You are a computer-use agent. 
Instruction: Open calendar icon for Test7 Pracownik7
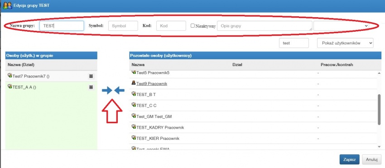91,77
